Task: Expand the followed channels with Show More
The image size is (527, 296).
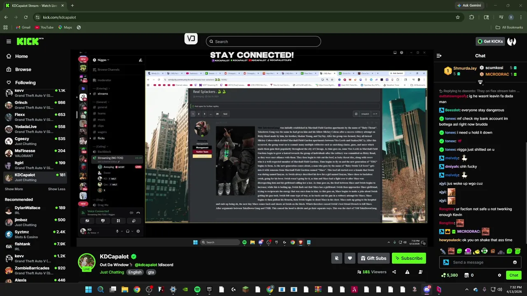Action: 14,189
